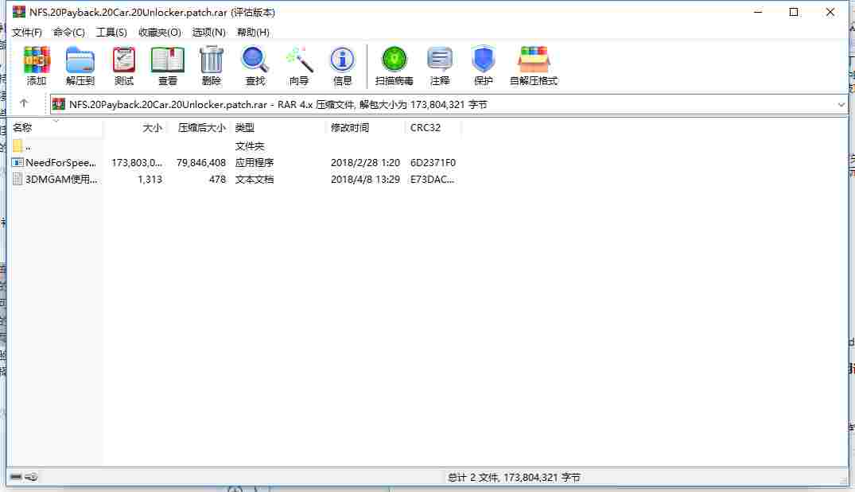Click the Protect (保护) shield icon
855x492 pixels.
tap(483, 60)
